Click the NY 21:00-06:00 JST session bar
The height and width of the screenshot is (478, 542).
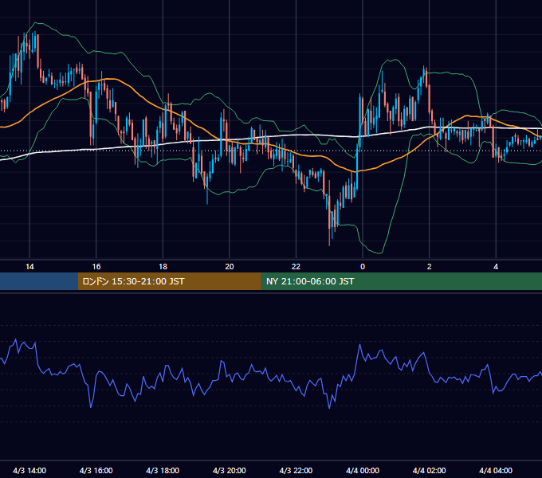point(401,281)
